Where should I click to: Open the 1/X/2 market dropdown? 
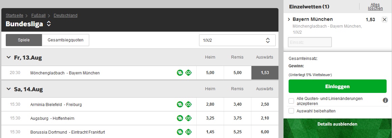pos(237,40)
